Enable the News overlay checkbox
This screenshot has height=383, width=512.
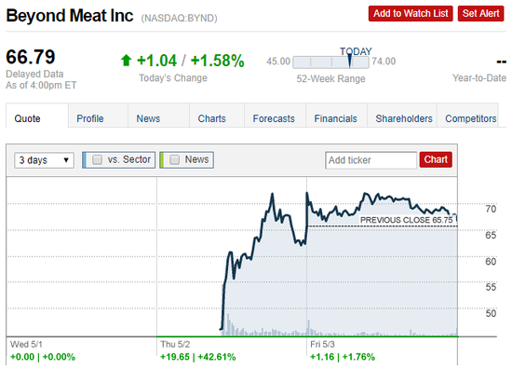pos(175,159)
